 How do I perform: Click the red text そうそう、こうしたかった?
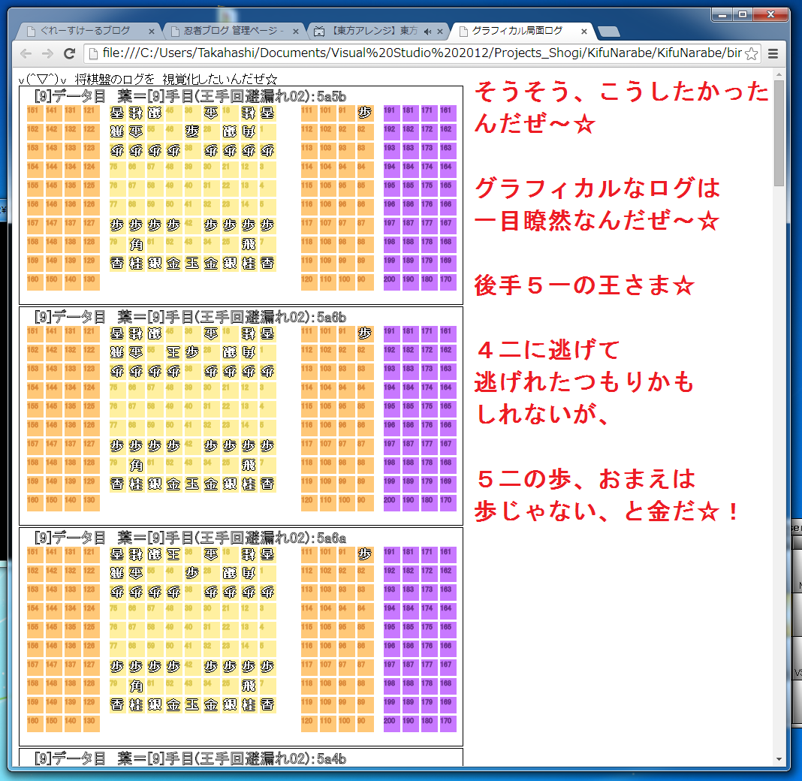(622, 92)
